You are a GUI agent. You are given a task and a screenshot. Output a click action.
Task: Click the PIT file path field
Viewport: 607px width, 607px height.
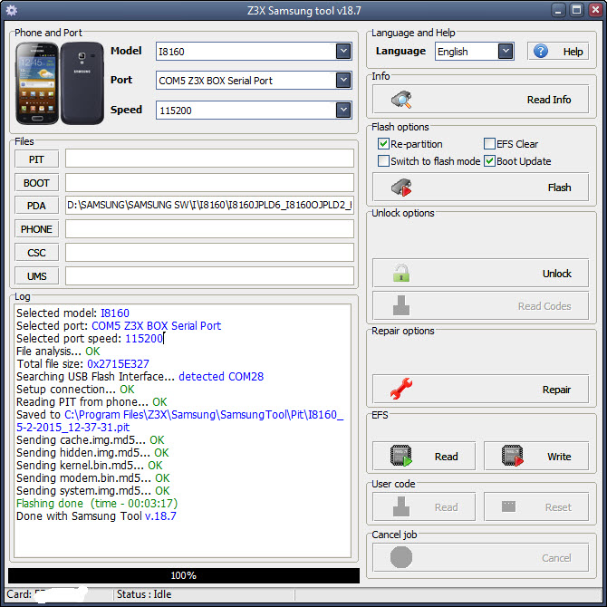(x=209, y=159)
